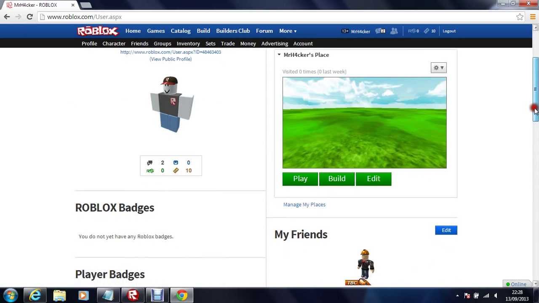Click the Robux balance icon in header

(x=411, y=31)
